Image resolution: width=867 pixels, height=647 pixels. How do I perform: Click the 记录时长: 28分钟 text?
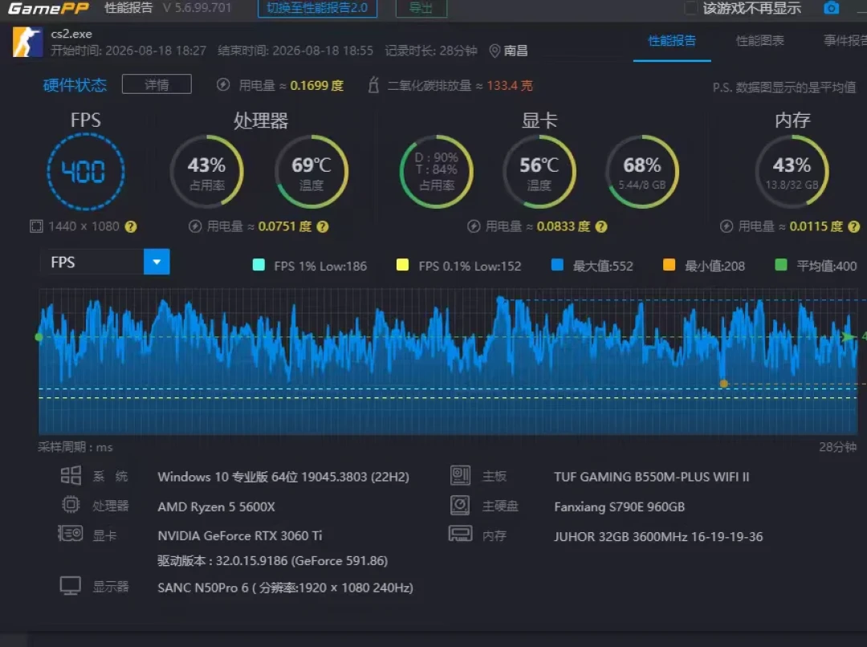tap(431, 51)
